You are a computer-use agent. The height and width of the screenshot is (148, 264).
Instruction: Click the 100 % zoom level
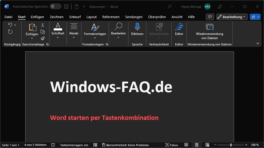pyautogui.click(x=255, y=145)
